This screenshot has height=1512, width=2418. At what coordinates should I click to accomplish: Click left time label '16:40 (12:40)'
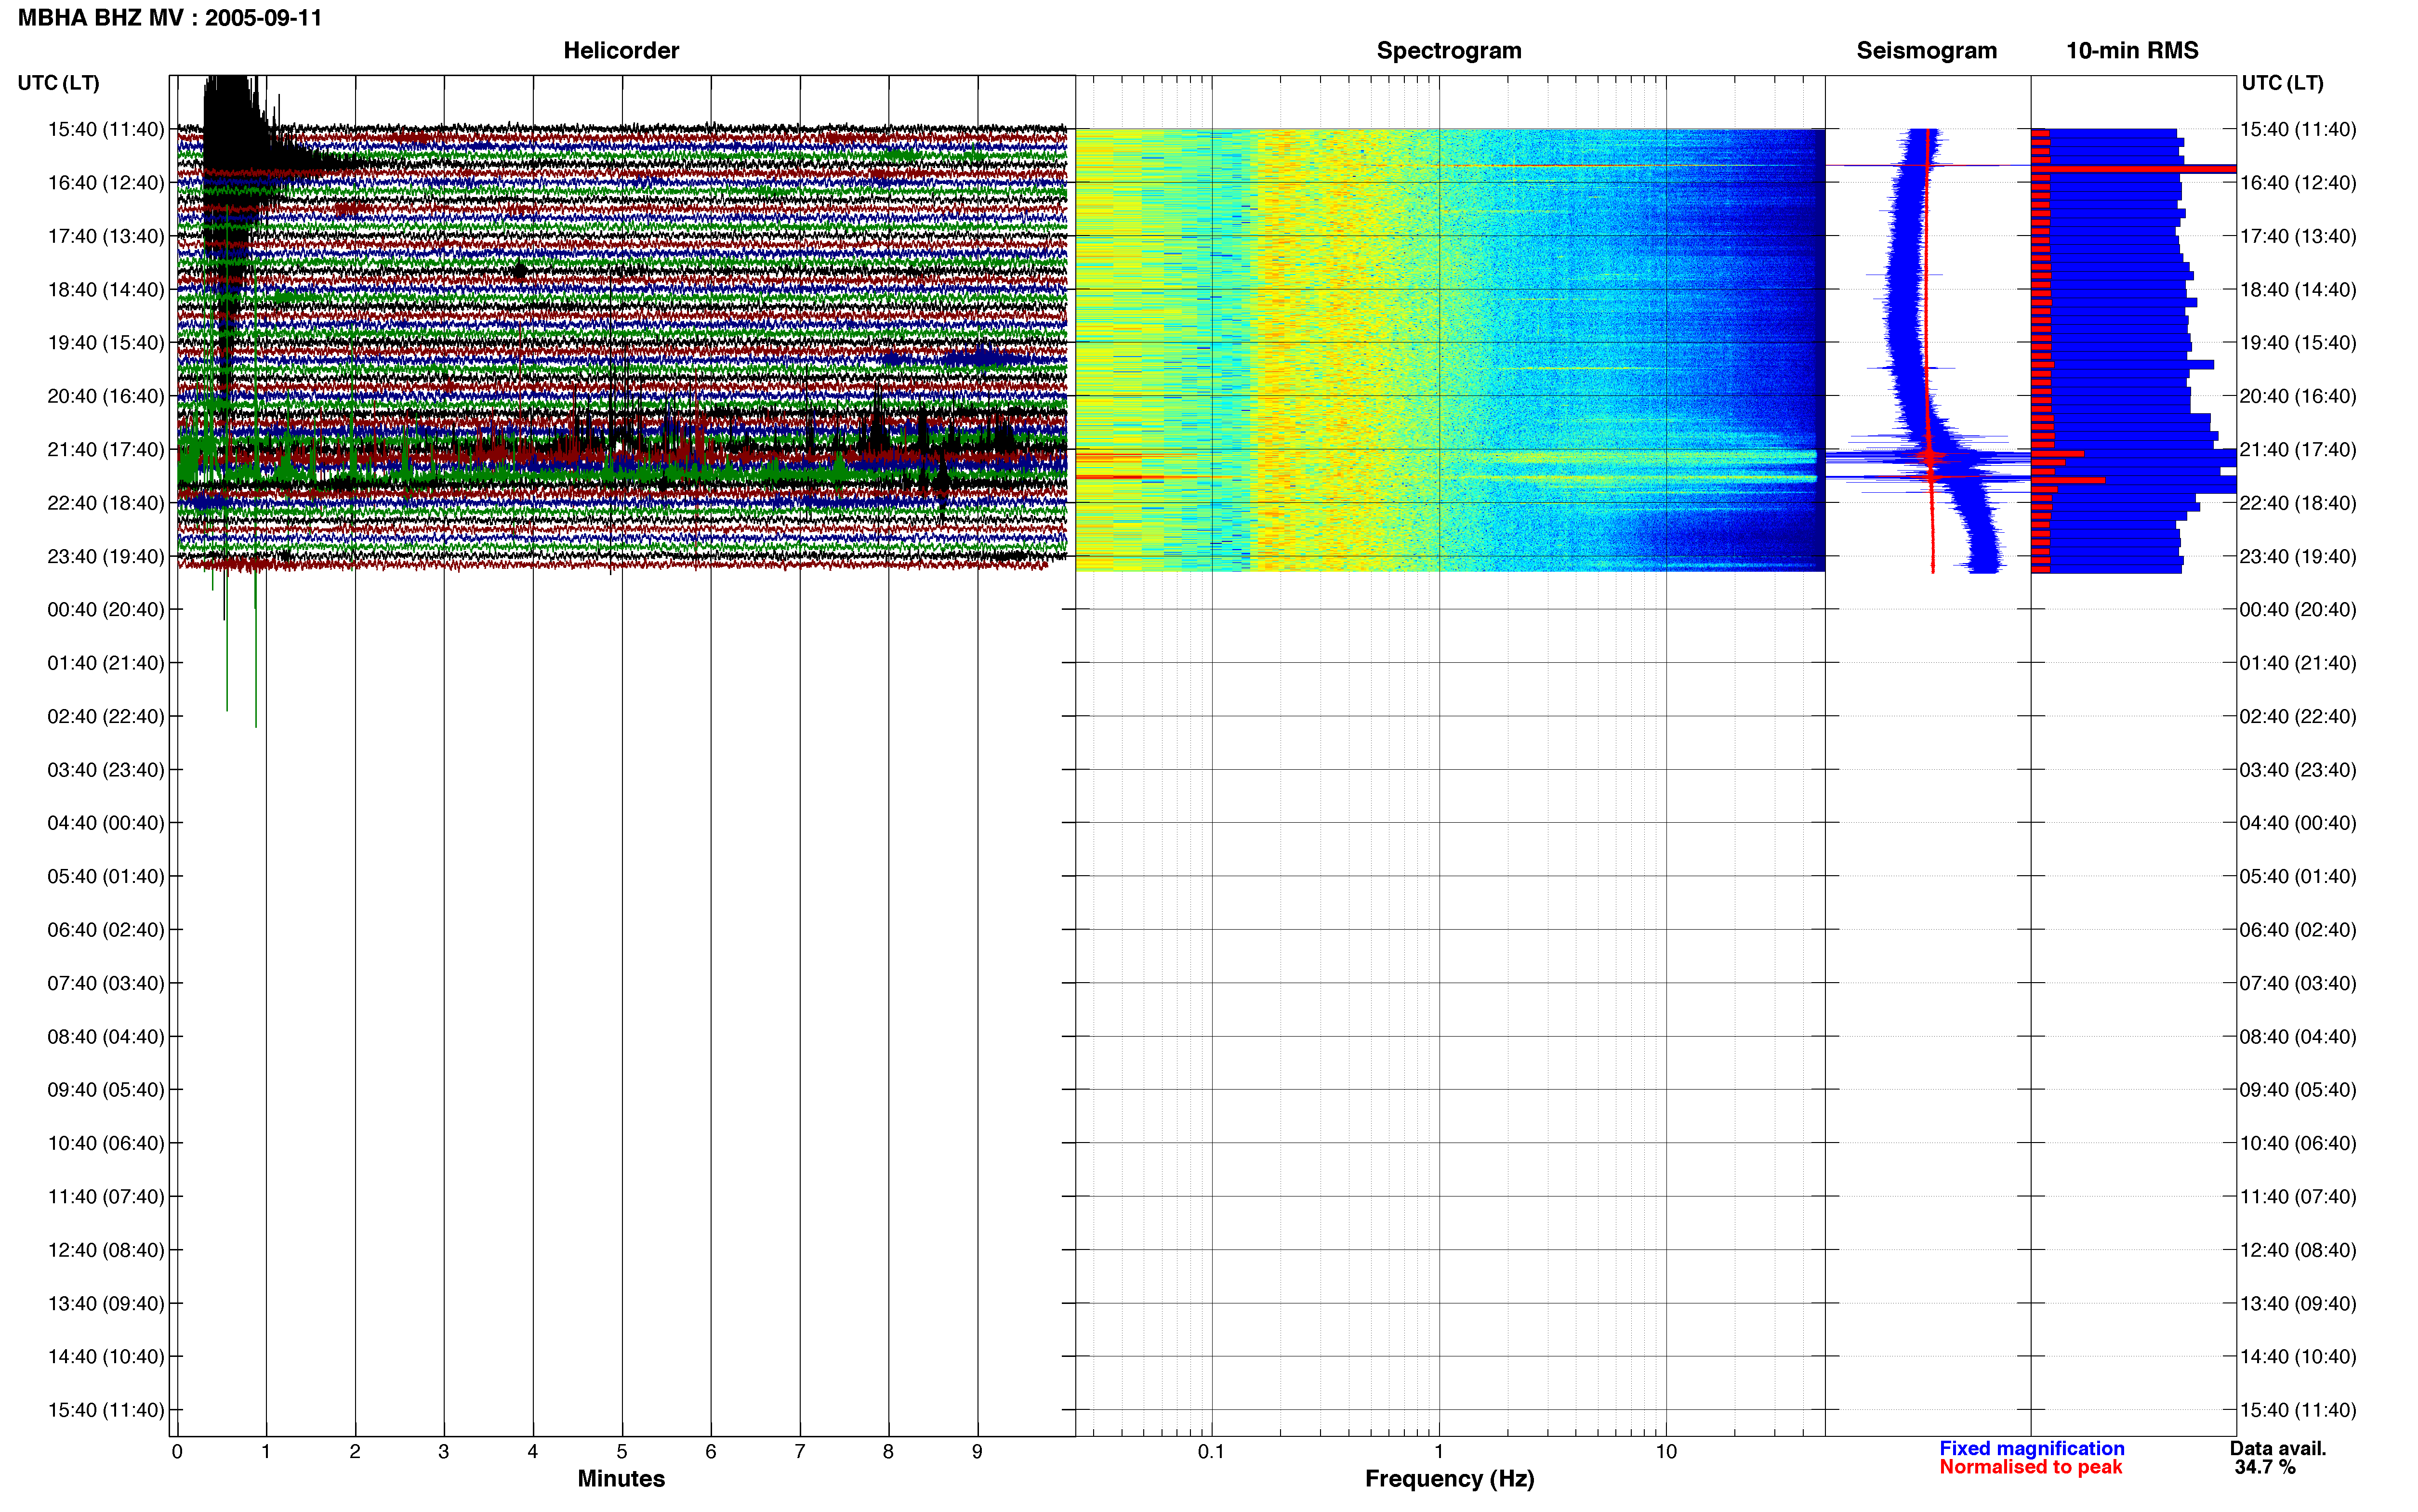(x=106, y=183)
